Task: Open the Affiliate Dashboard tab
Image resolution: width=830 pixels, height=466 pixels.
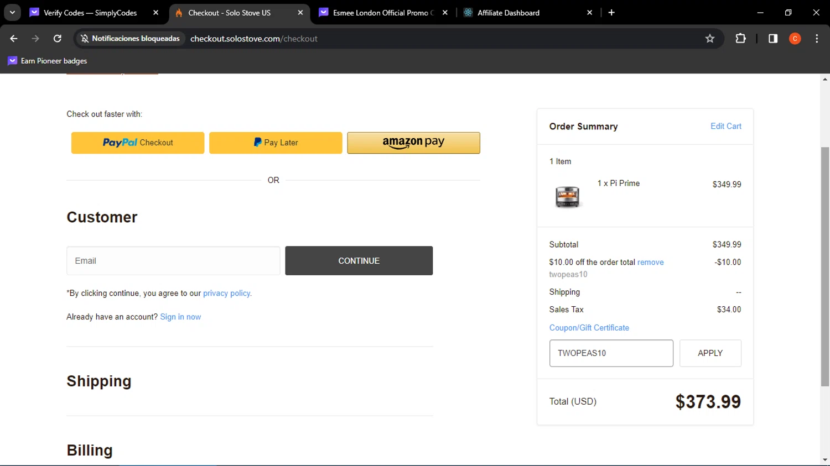Action: coord(508,13)
